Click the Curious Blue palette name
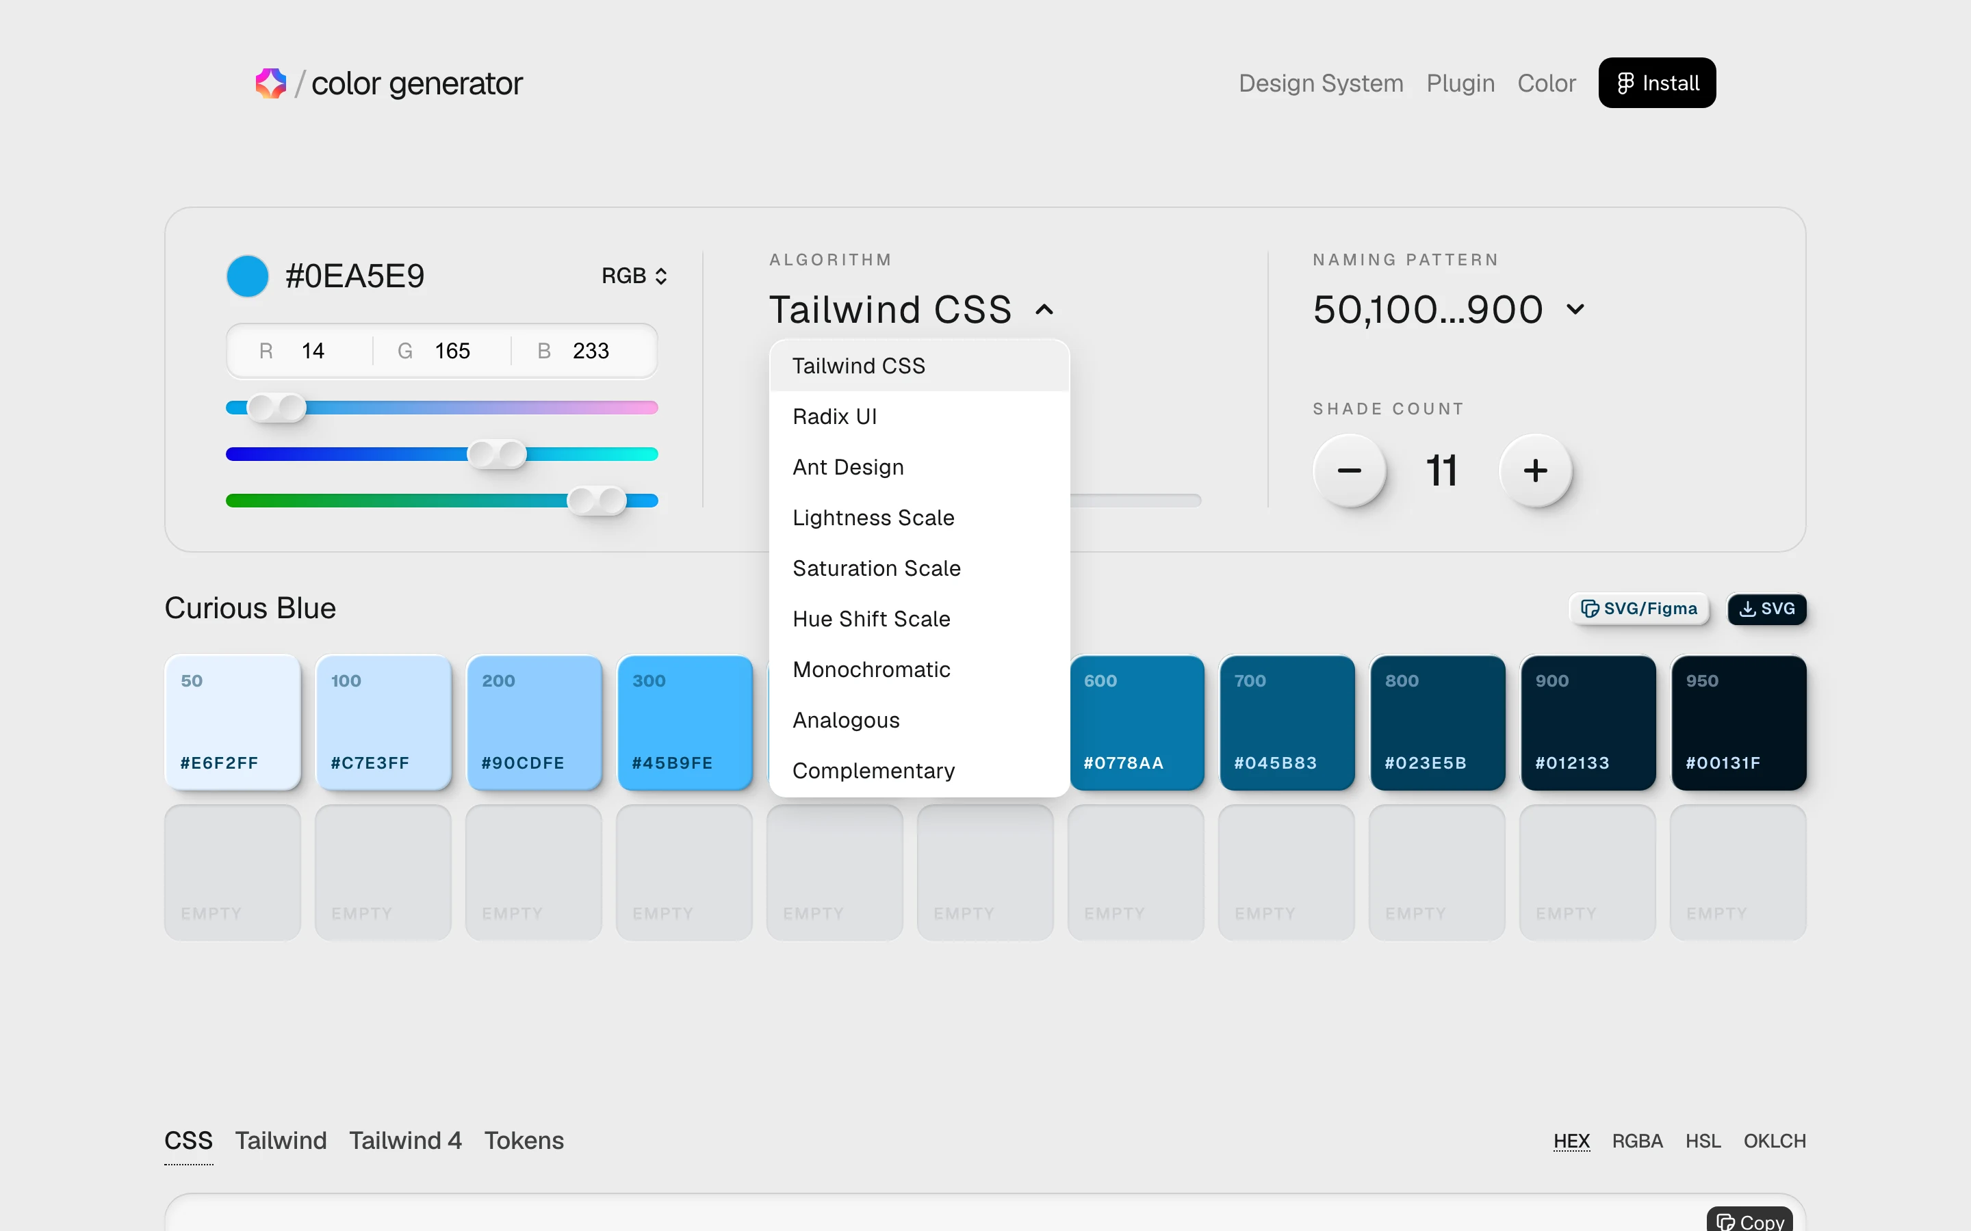 (250, 608)
